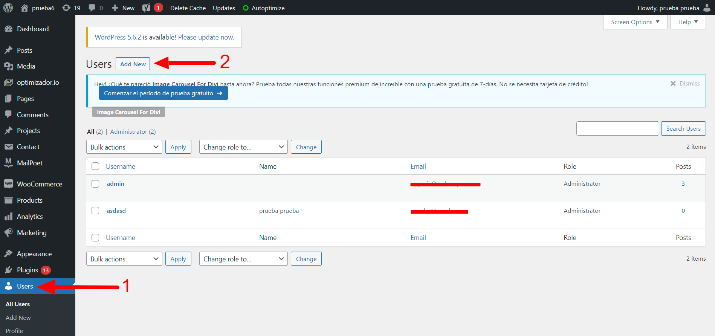Open the Yoast SEO icon in admin bar

(146, 8)
